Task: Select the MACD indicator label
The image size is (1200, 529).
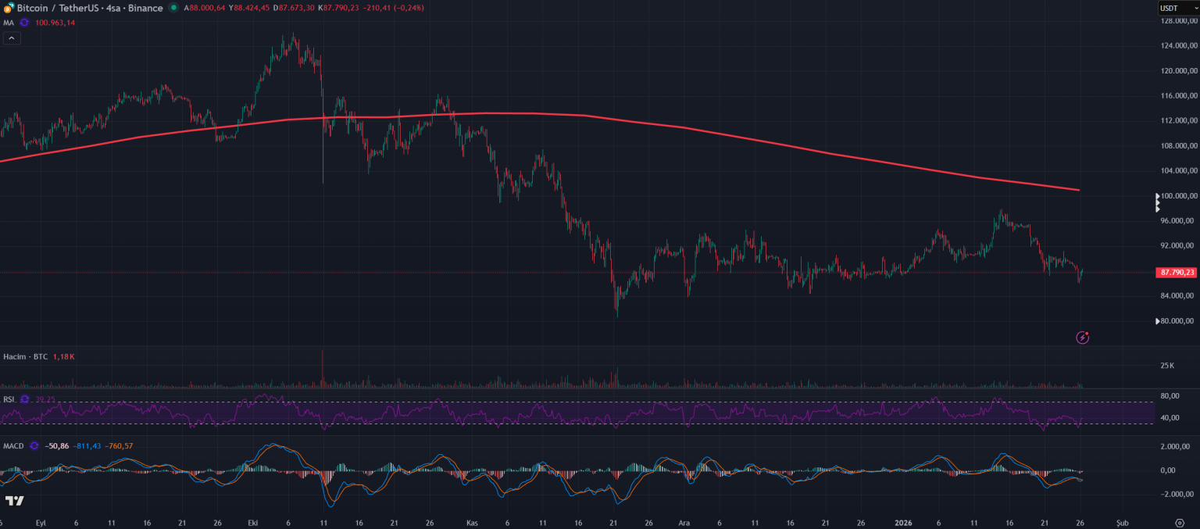Action: 13,446
